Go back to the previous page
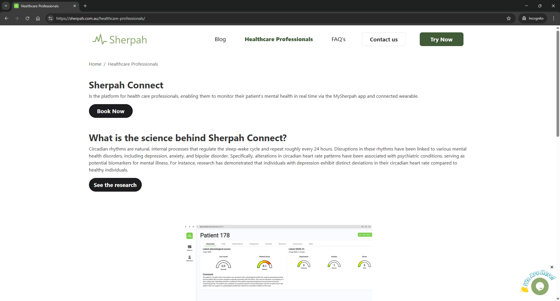 pos(6,18)
